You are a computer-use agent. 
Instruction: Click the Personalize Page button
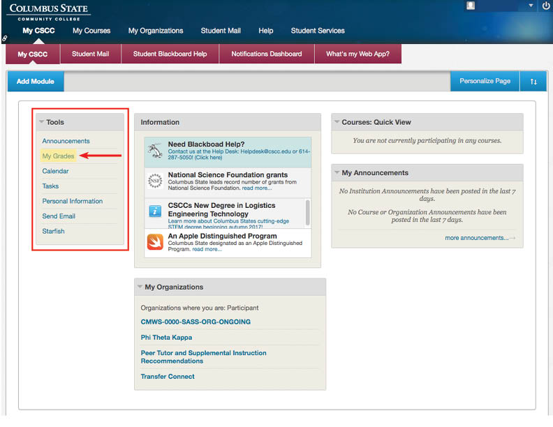point(485,82)
